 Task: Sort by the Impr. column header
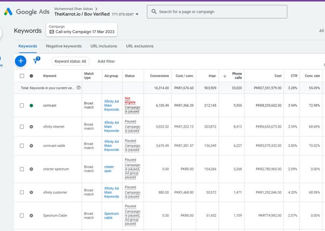click(212, 76)
